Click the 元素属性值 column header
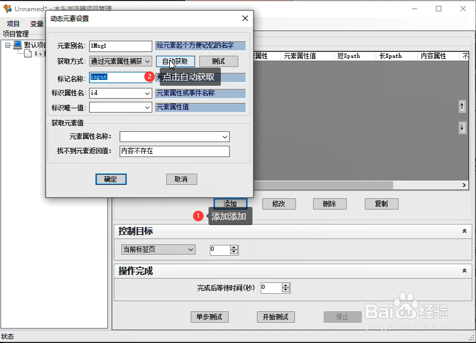 [307, 56]
